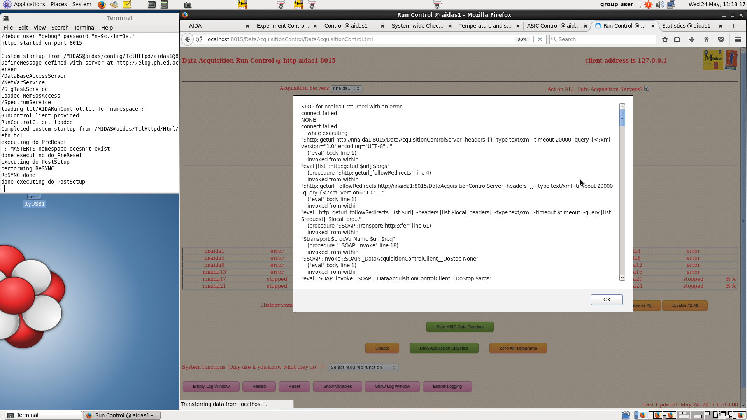Click Firefox bookmark star icon

click(x=665, y=39)
